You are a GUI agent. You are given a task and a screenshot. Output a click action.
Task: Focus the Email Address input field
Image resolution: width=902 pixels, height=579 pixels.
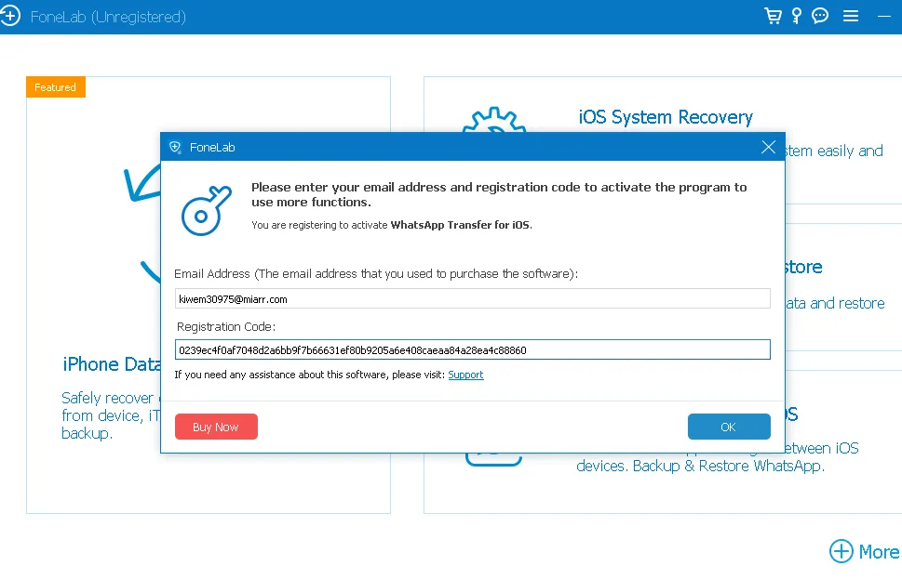click(x=472, y=299)
